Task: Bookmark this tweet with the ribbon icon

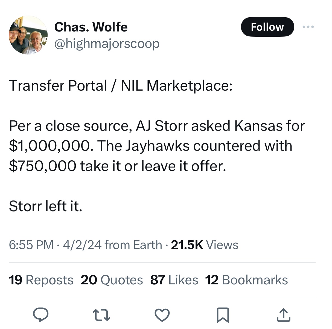Action: coord(223,315)
